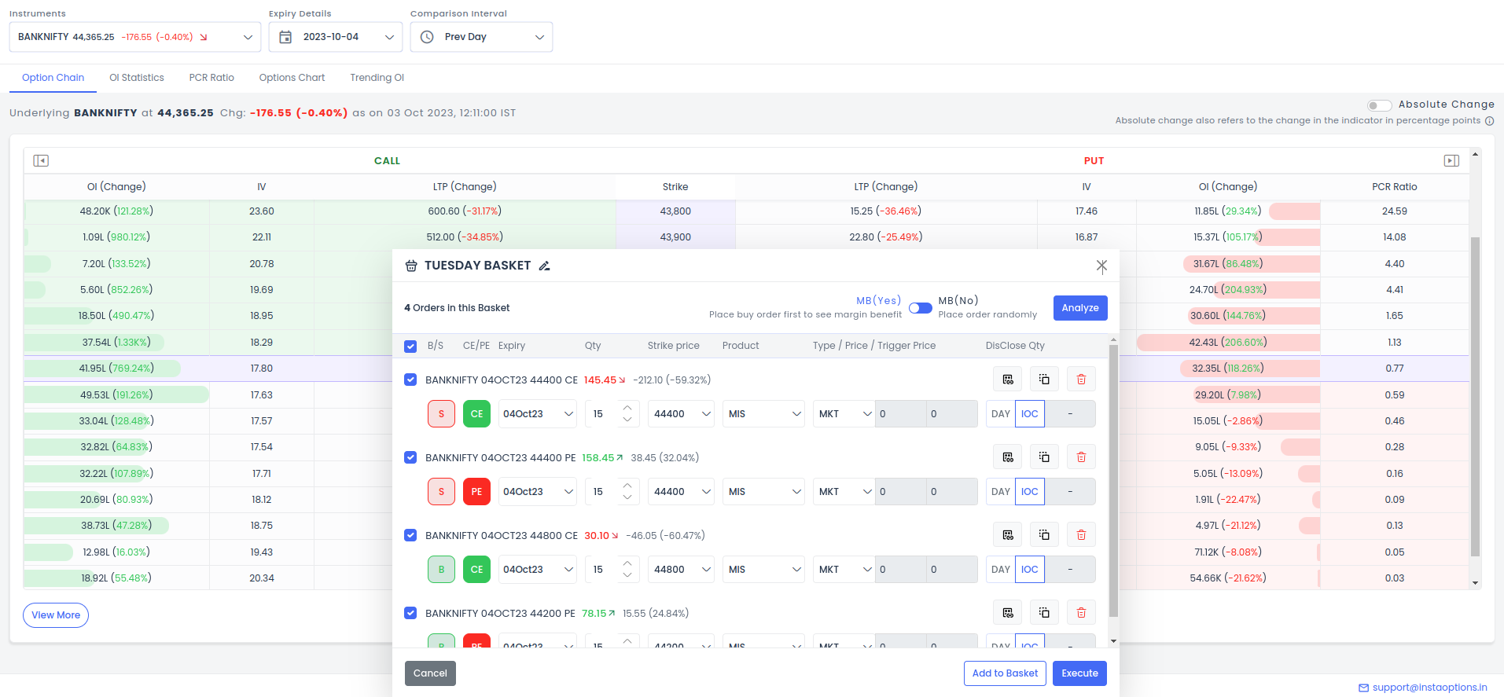Click the quantity field of 44800 CE order
Screen dimensions: 1504x697
tap(601, 570)
